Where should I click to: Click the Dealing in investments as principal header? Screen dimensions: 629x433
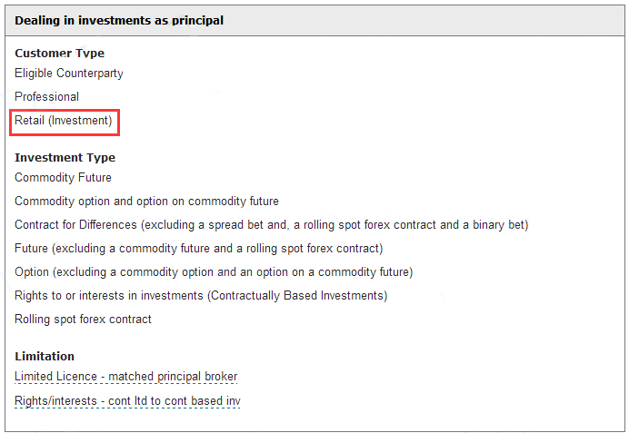[x=119, y=21]
